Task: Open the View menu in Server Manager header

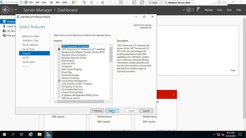Action: 229,10
